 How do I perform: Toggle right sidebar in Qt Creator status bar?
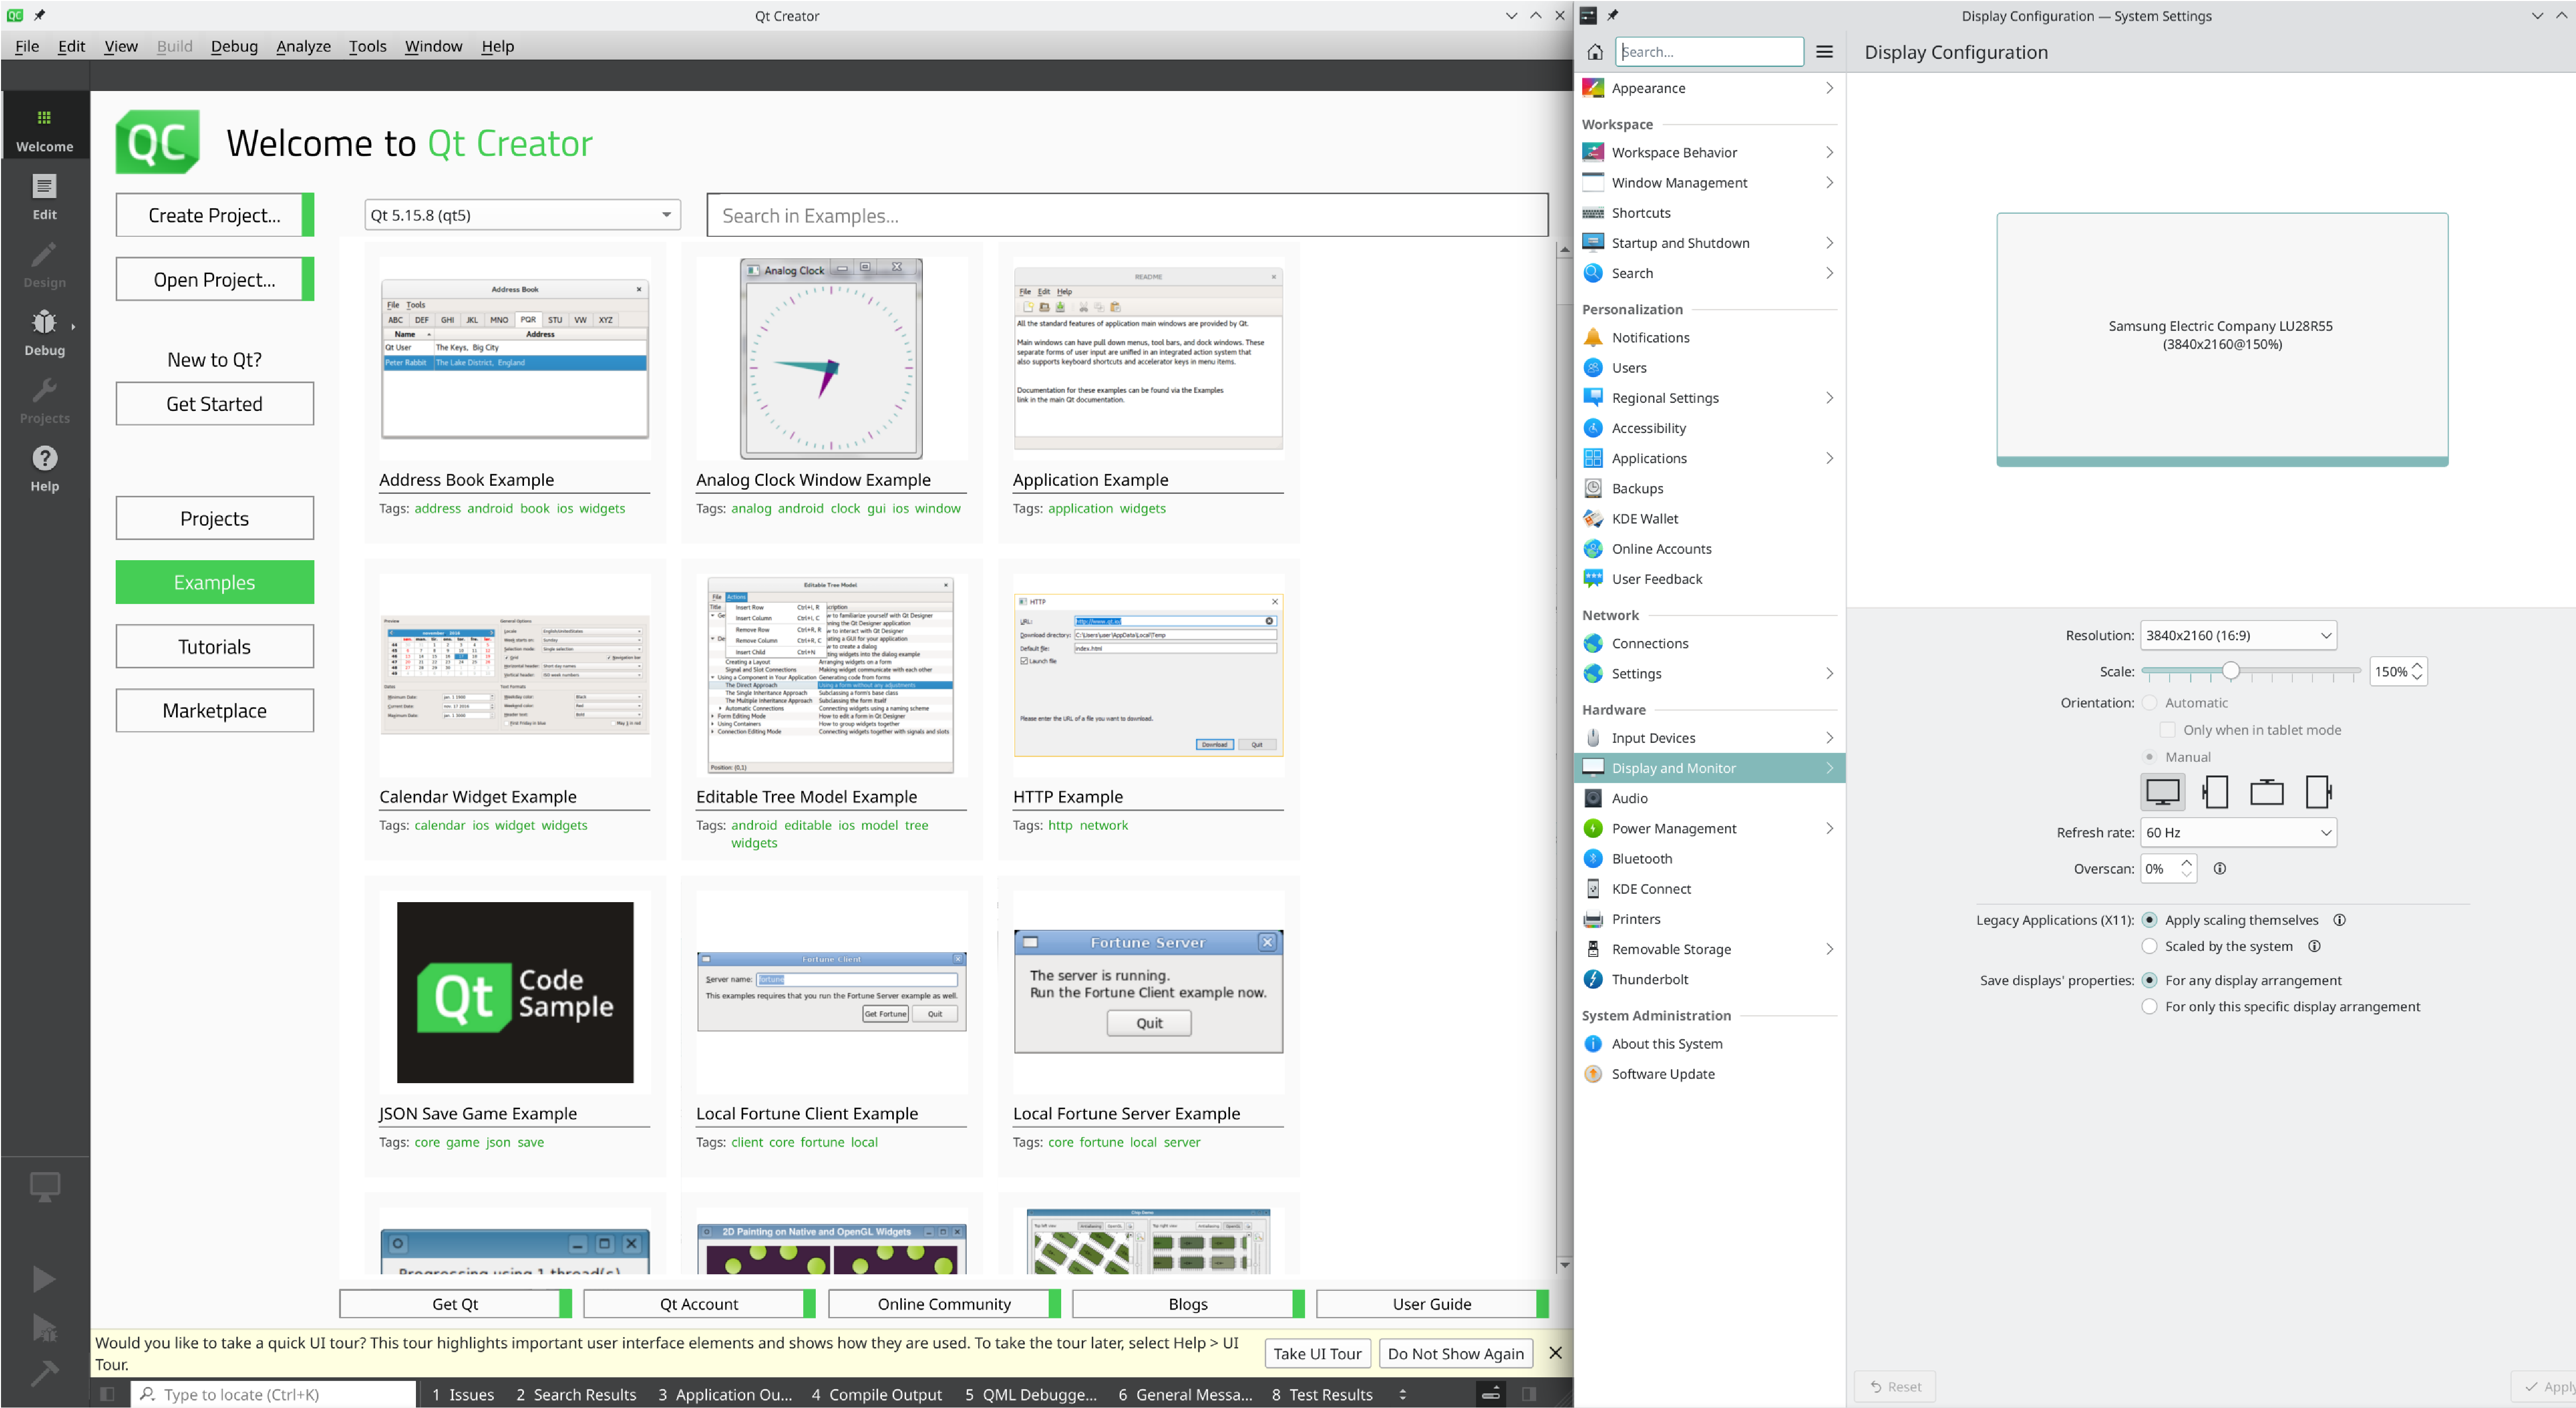1529,1394
